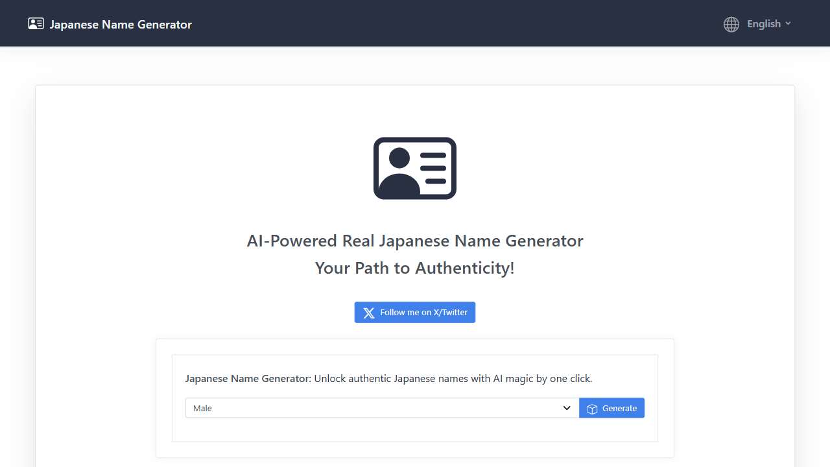Open the gender selection dropdown showing Male
This screenshot has width=830, height=467.
coord(381,408)
